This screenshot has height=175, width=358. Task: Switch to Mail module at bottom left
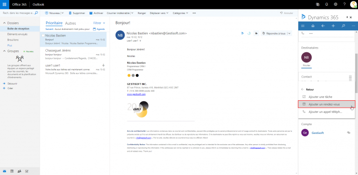click(x=5, y=171)
